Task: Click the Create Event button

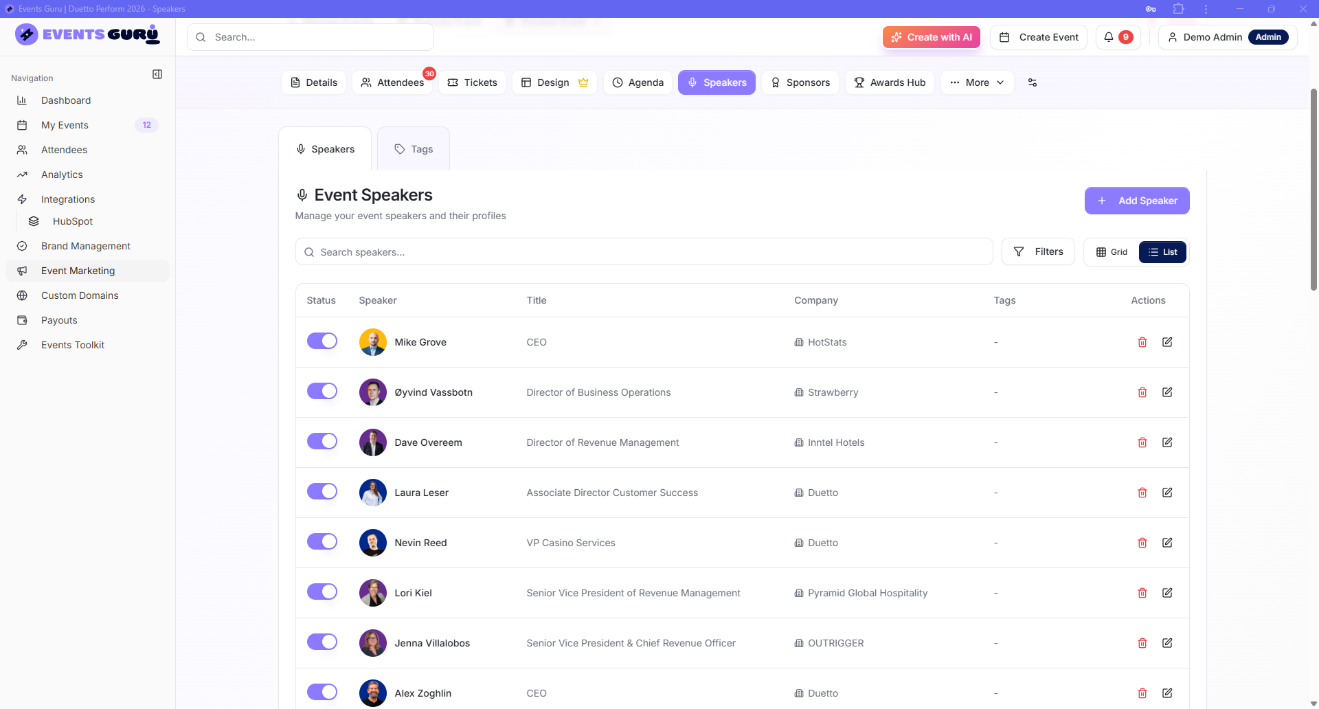Action: 1039,37
